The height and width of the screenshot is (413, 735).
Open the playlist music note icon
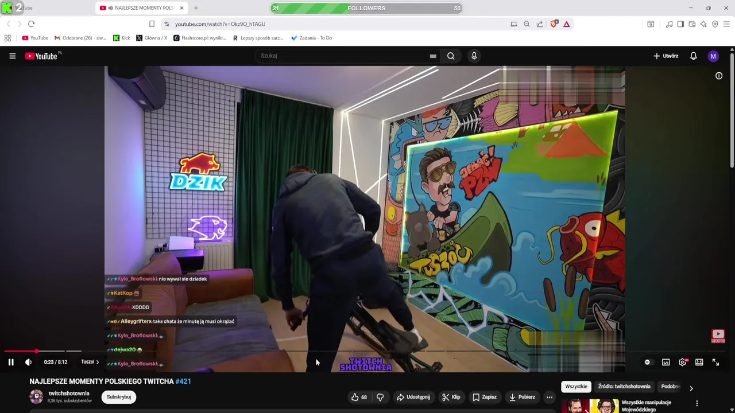[669, 24]
